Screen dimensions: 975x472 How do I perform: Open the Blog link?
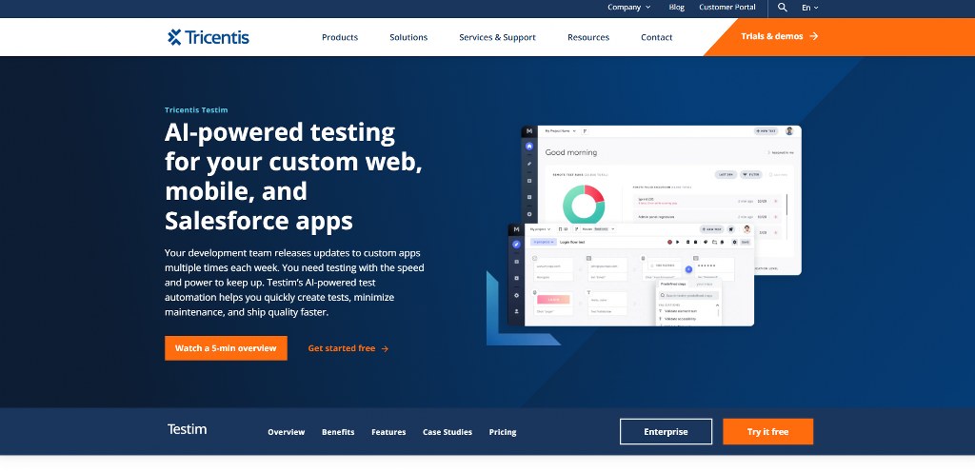(x=677, y=8)
